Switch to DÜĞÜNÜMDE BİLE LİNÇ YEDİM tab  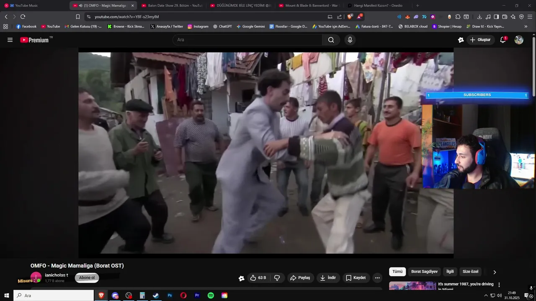[240, 5]
